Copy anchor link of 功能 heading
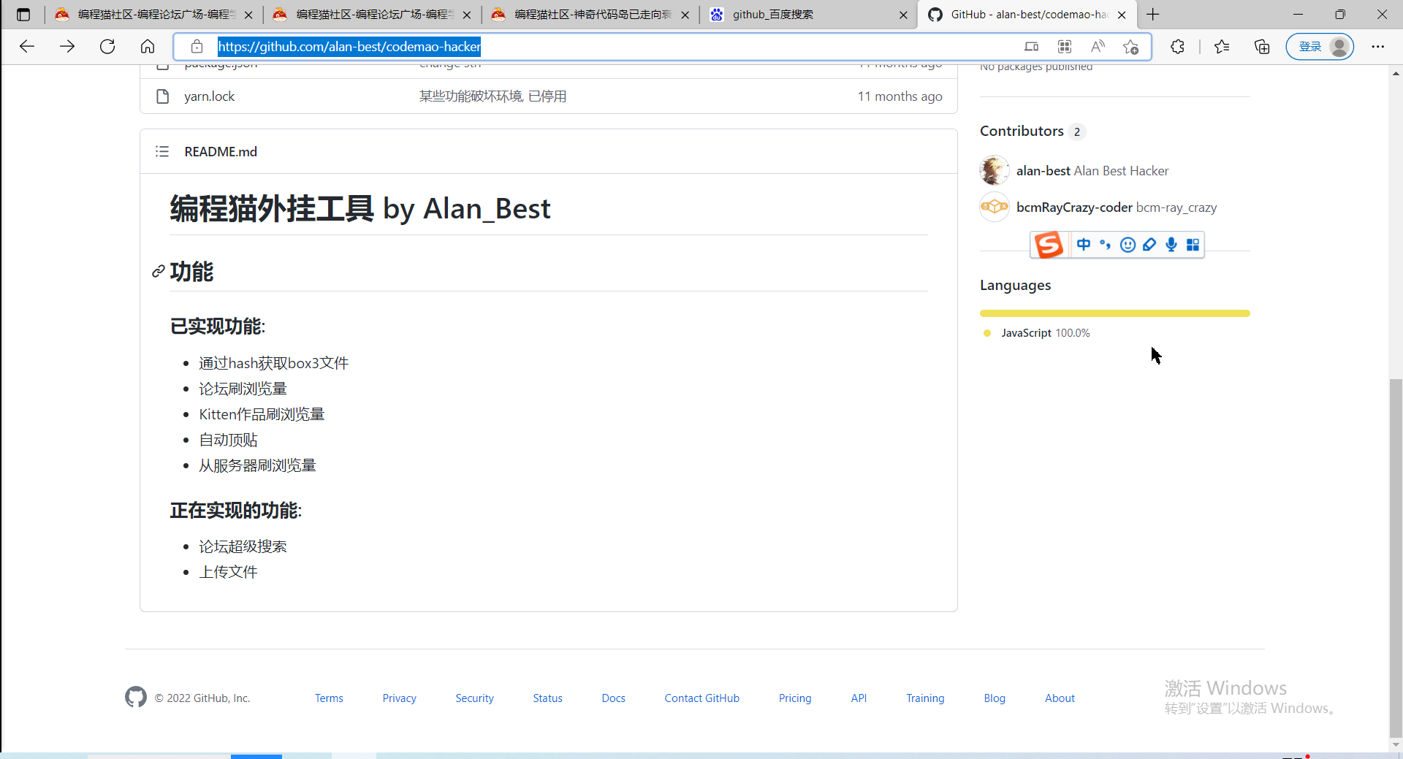1403x759 pixels. (x=158, y=272)
